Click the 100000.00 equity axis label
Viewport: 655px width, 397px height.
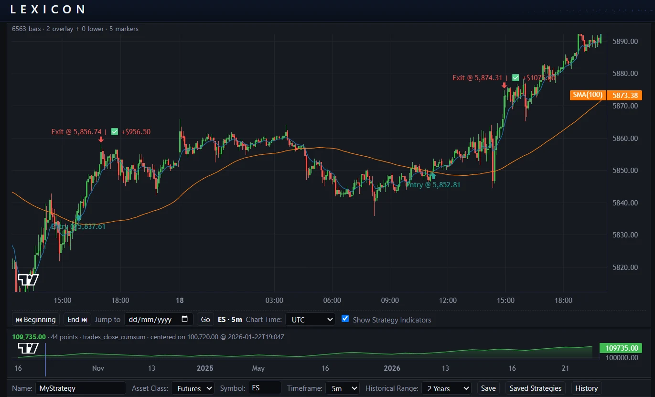(x=622, y=357)
